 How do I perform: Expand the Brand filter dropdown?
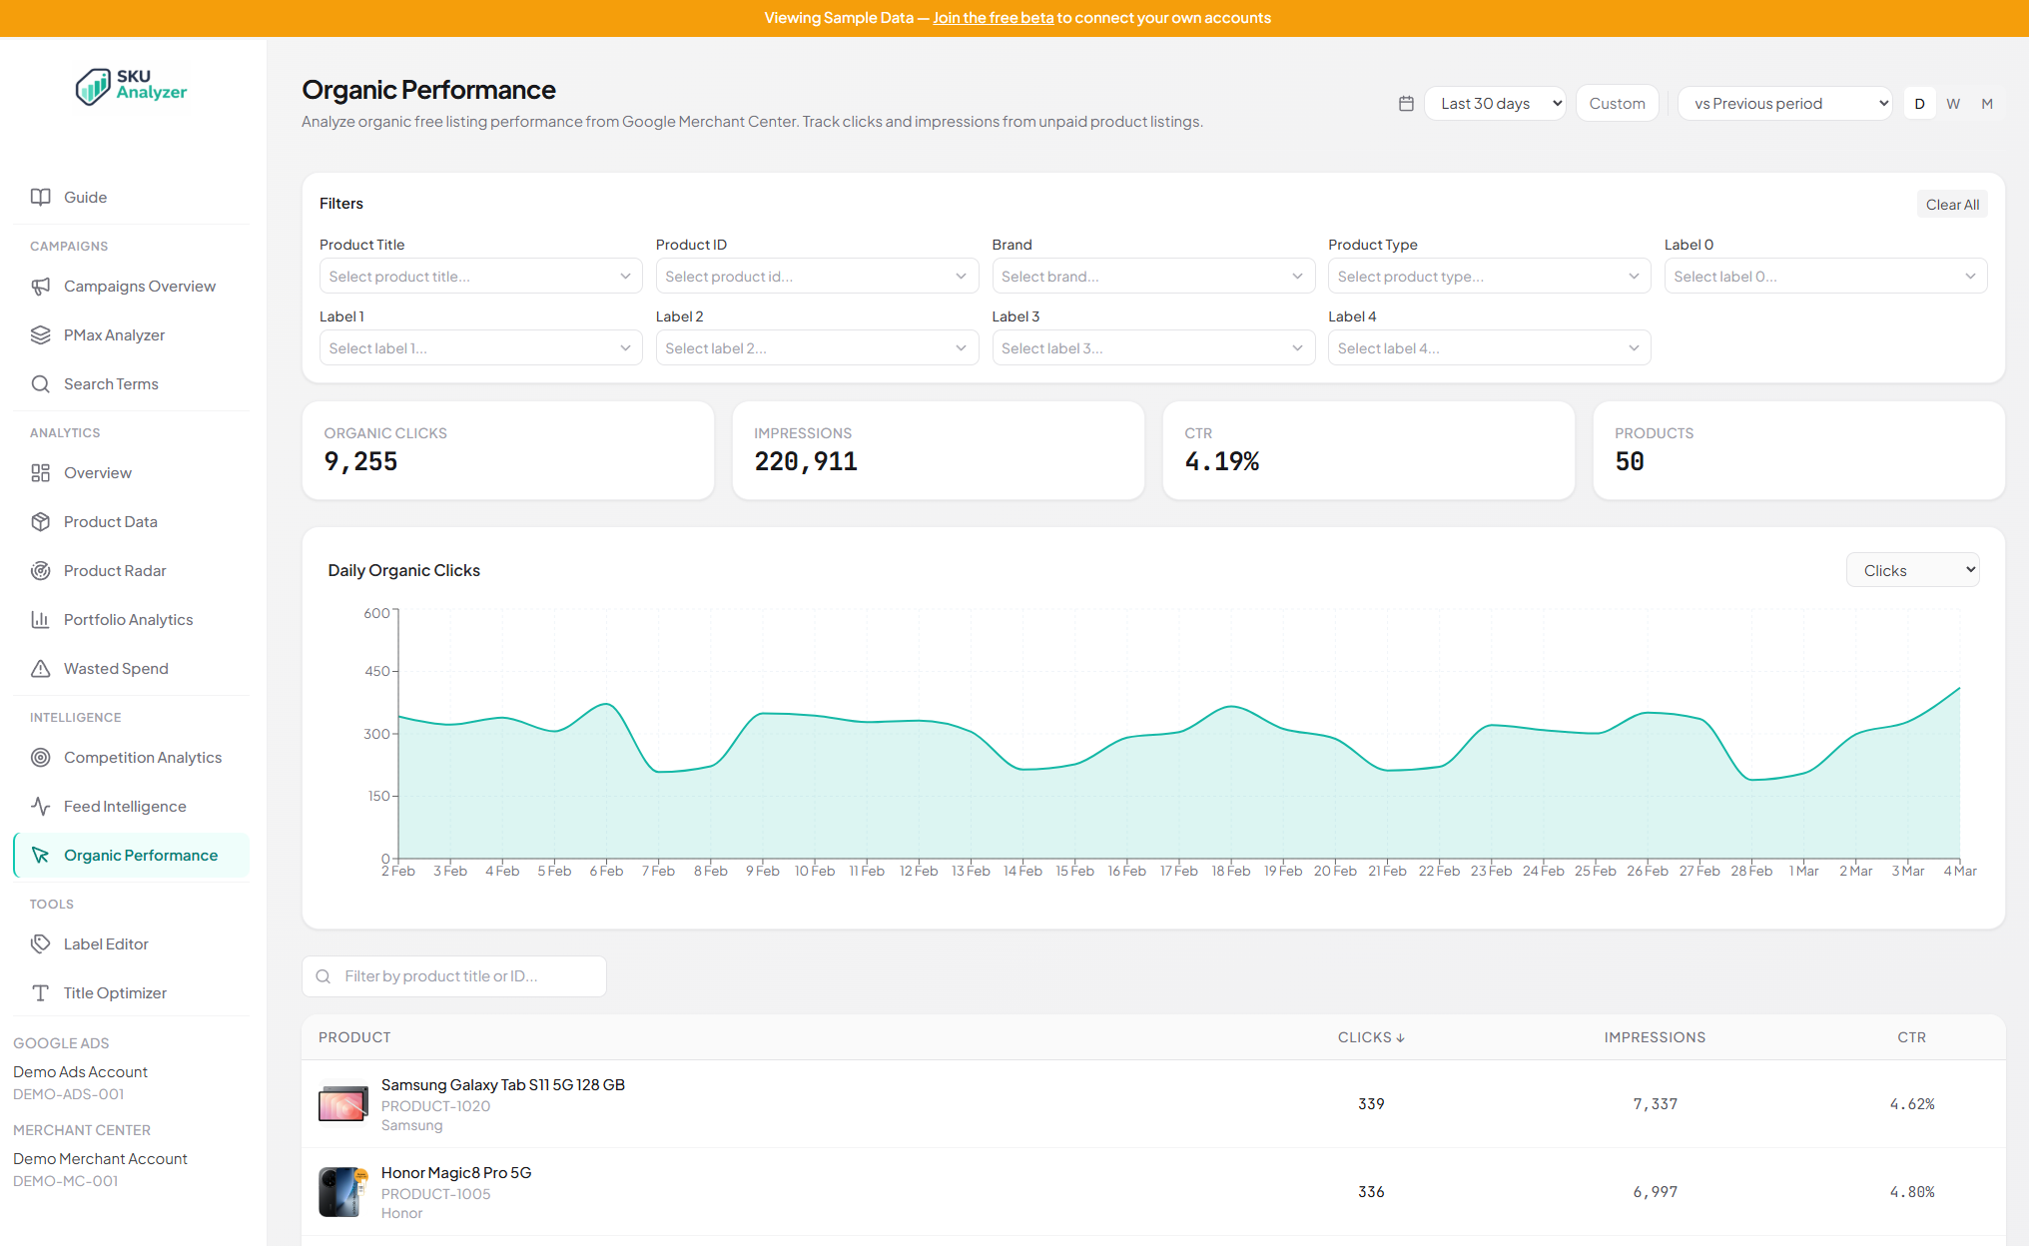click(1152, 276)
